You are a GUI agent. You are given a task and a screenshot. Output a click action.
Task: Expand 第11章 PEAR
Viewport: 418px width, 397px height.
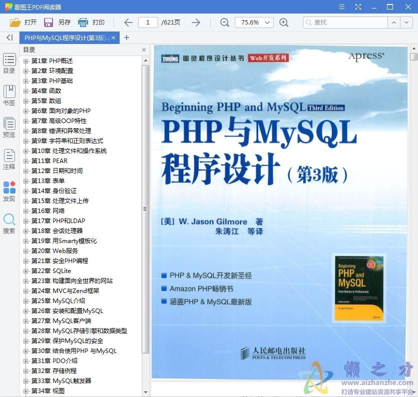pyautogui.click(x=26, y=161)
